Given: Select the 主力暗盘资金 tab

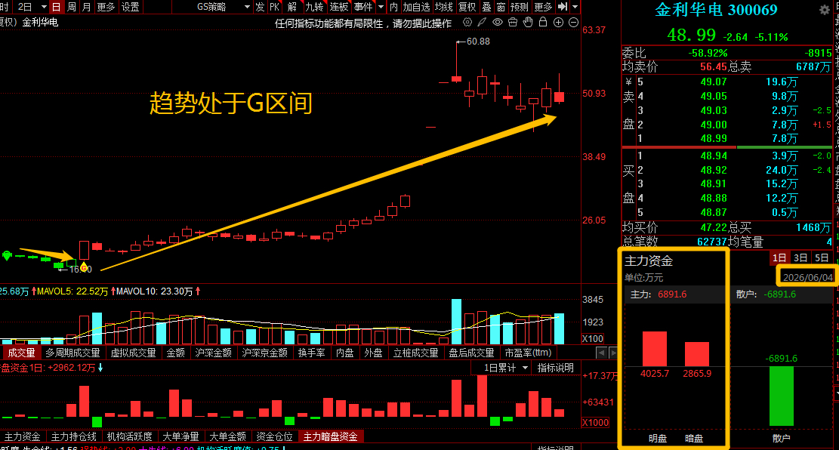Looking at the screenshot, I should 331,436.
